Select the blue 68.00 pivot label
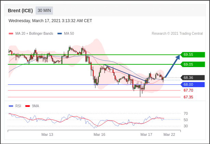Image resolution: width=210 pixels, height=144 pixels. pos(193,84)
